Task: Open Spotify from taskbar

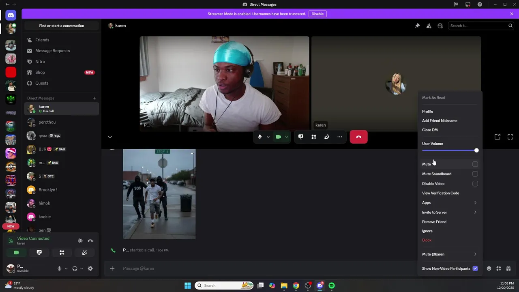Action: pyautogui.click(x=332, y=286)
